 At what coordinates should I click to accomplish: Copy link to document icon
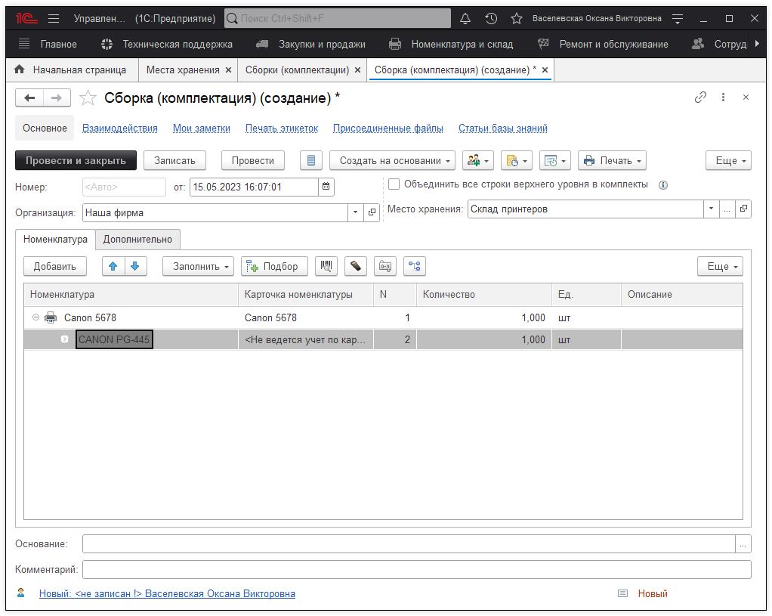pos(700,98)
